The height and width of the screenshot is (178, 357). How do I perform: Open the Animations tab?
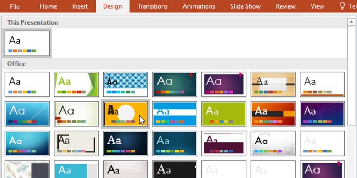point(199,6)
